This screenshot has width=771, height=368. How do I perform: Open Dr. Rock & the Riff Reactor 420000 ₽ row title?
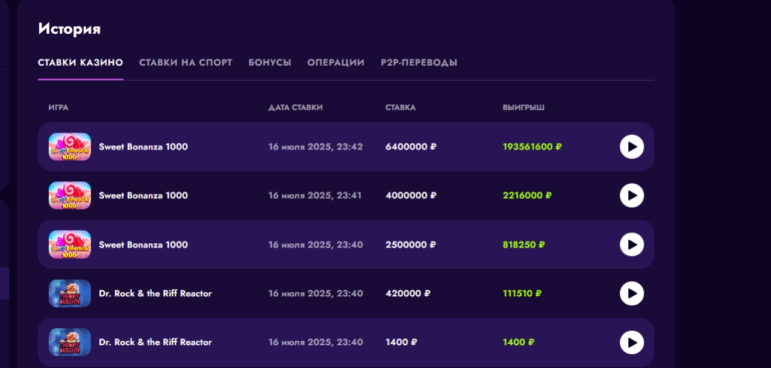(x=155, y=293)
